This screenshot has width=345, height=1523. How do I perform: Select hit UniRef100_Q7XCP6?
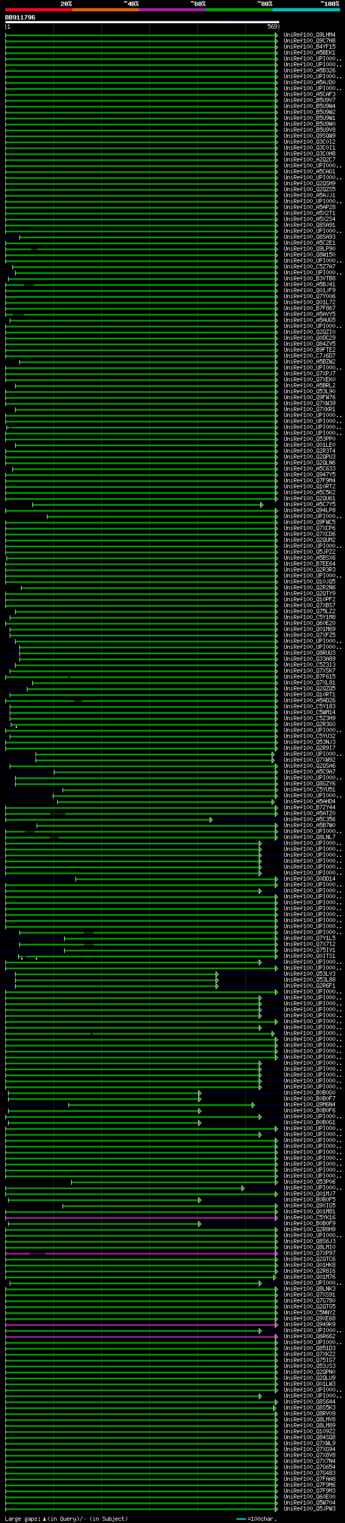point(309,528)
